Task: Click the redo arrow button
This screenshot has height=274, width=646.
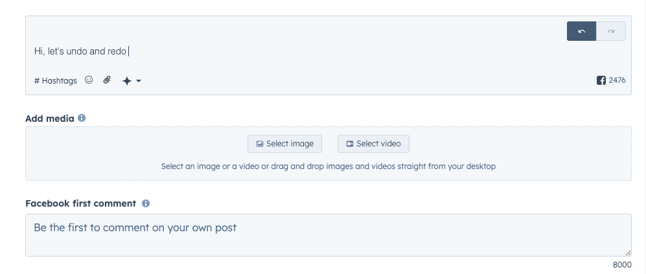Action: (x=611, y=31)
